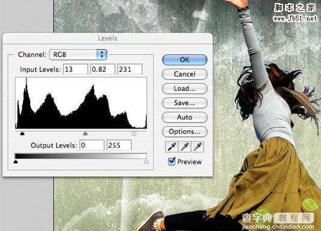Select the input midtone gamma slider
321x231 pixels.
86,134
